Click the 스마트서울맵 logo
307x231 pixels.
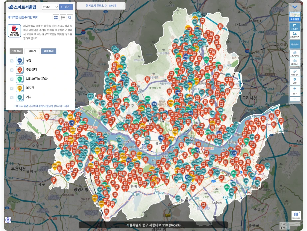tap(22, 7)
